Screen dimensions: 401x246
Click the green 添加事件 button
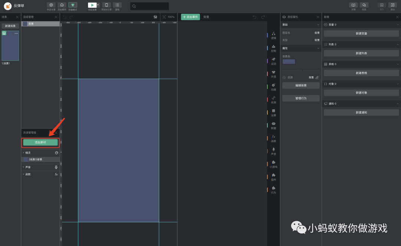pos(190,17)
